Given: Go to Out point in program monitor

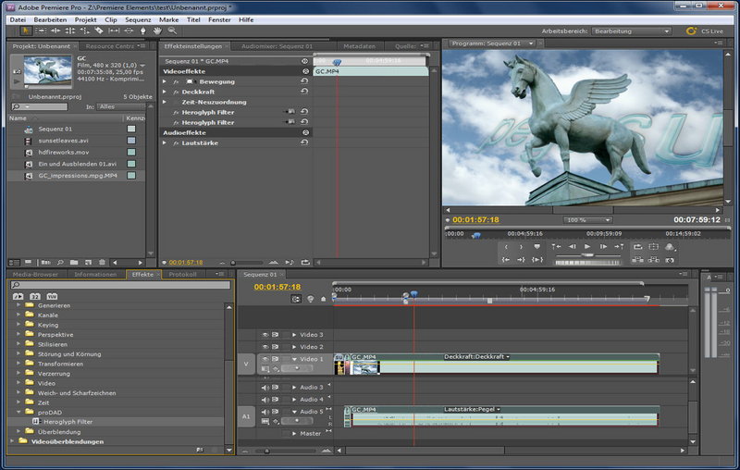Looking at the screenshot, I should coord(521,260).
